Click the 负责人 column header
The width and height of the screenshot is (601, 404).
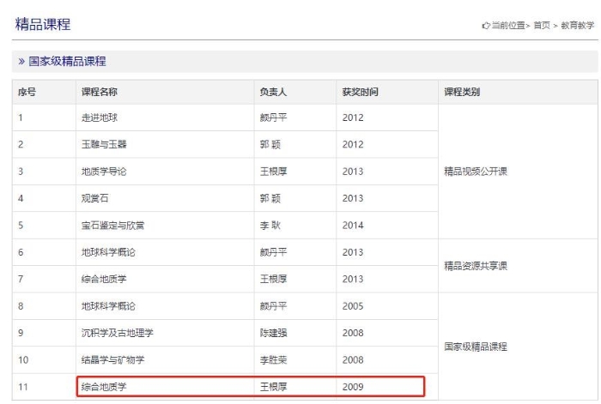272,92
